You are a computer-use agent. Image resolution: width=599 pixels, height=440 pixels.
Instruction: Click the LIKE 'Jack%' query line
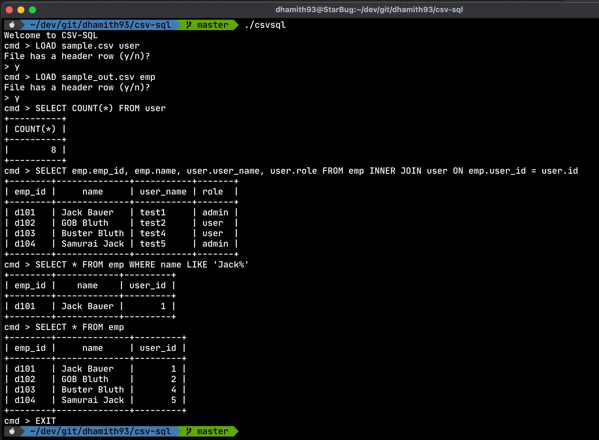[126, 265]
